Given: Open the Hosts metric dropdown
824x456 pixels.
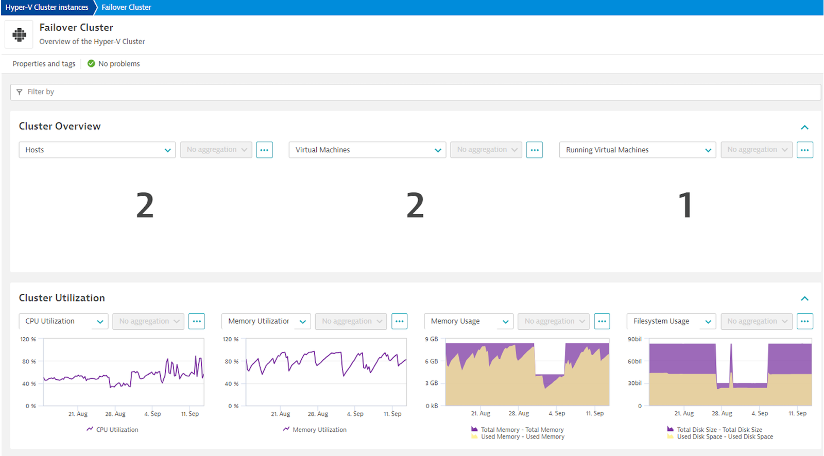Looking at the screenshot, I should 97,150.
